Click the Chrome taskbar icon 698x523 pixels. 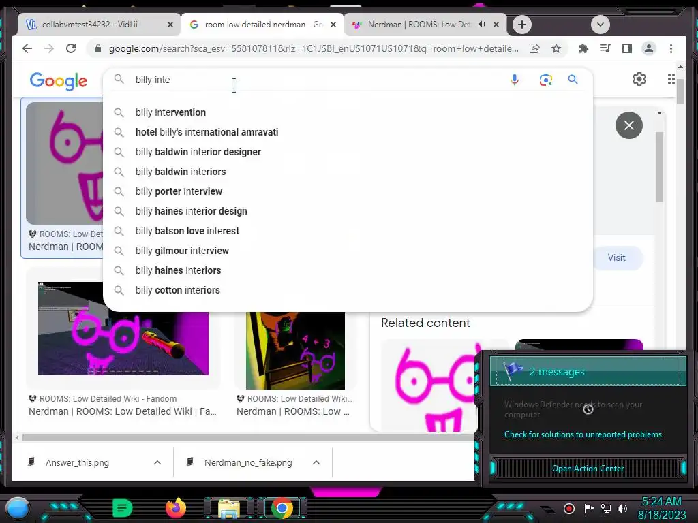[x=282, y=508]
